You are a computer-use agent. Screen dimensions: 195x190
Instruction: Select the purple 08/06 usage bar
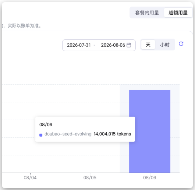[150, 131]
